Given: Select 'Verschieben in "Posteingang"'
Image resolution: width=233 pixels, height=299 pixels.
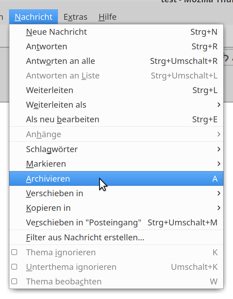Looking at the screenshot, I should (84, 223).
